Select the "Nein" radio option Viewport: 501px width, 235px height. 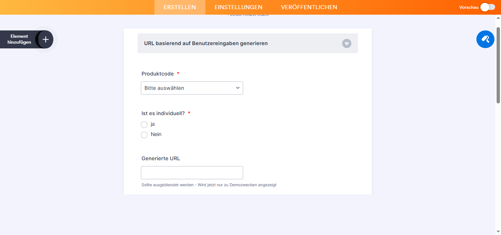[144, 135]
